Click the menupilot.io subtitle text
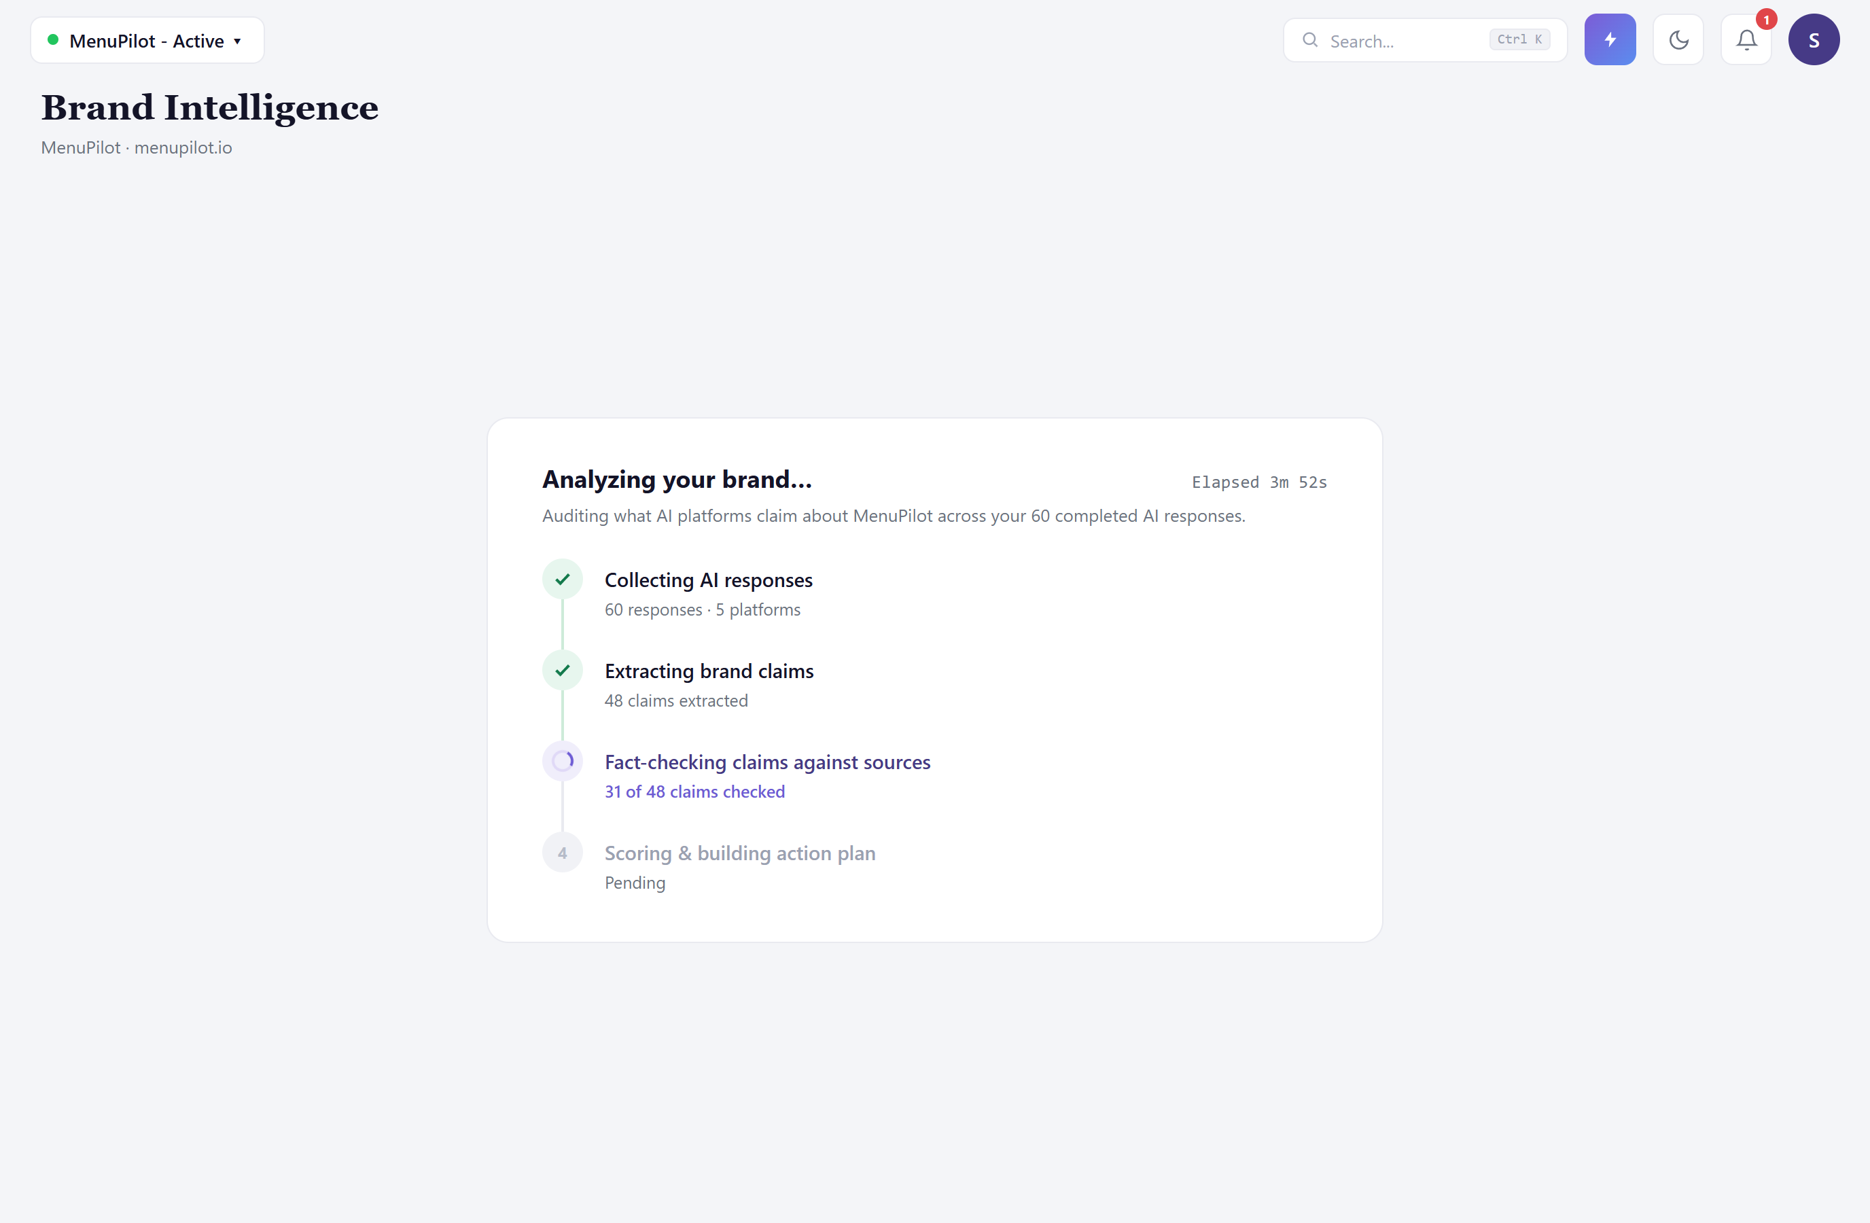 coord(183,147)
